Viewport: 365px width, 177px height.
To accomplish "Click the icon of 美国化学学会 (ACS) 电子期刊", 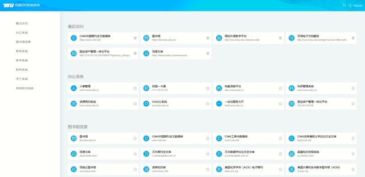I will [x=219, y=169].
